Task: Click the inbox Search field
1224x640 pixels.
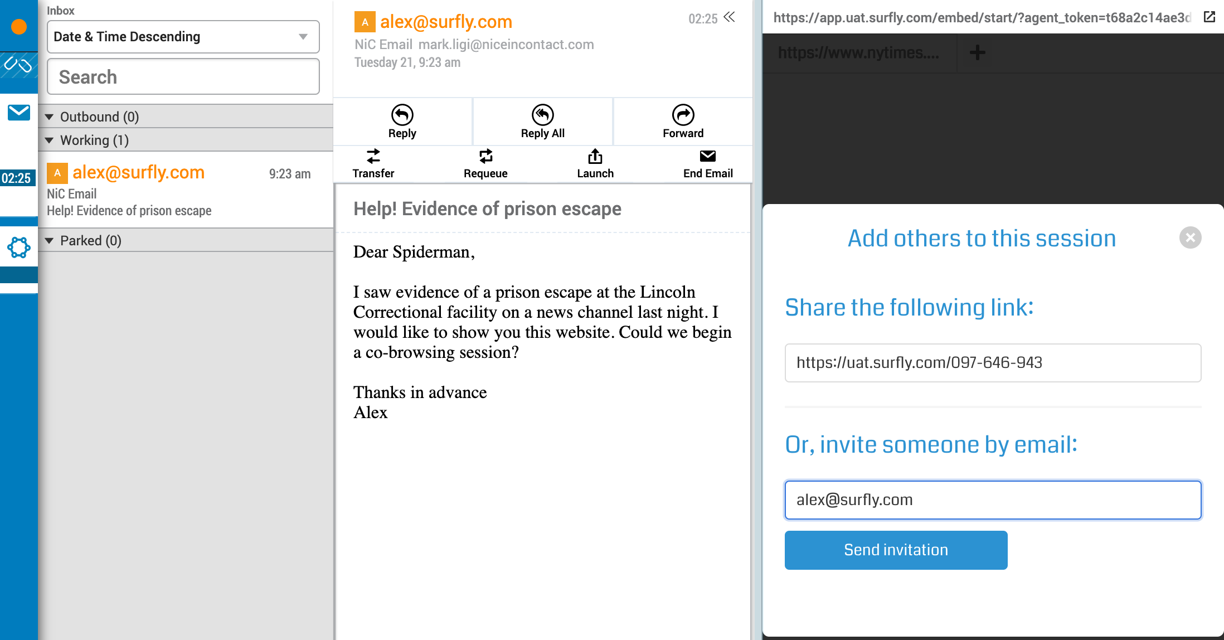Action: [183, 77]
